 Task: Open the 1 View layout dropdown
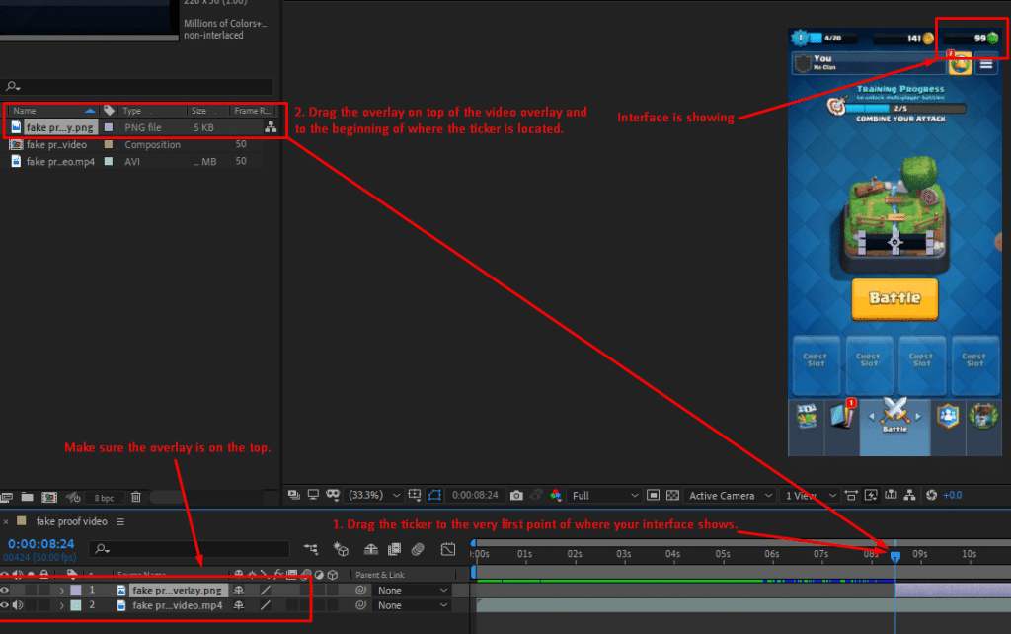[810, 496]
